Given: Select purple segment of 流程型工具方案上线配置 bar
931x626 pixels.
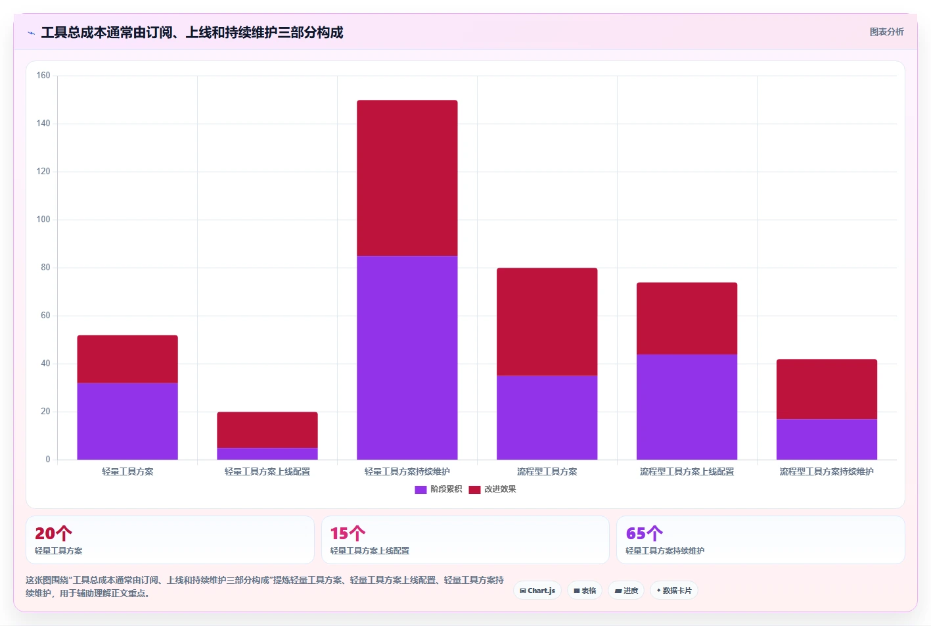Looking at the screenshot, I should click(x=687, y=407).
